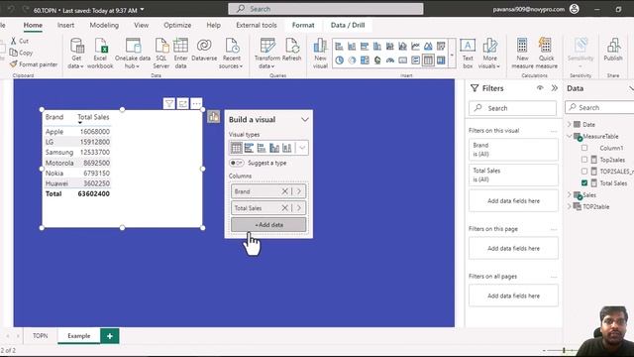Collapse the Build a visual panel
Screen dimensions: 634x357
click(x=305, y=120)
